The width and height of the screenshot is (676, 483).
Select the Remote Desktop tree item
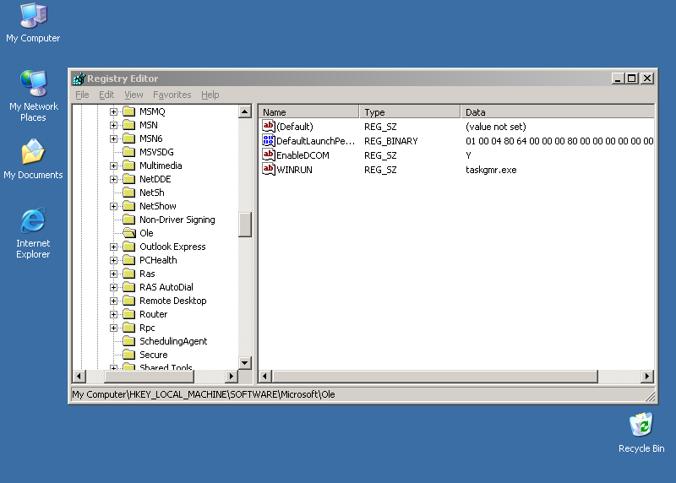[173, 301]
